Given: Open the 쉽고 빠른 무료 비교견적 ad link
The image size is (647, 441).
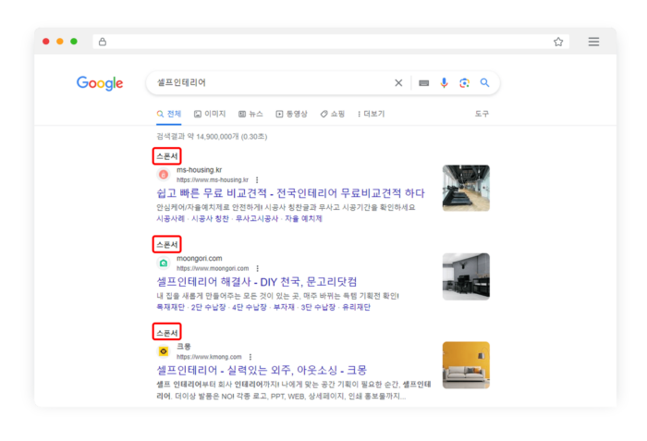Looking at the screenshot, I should (x=290, y=193).
